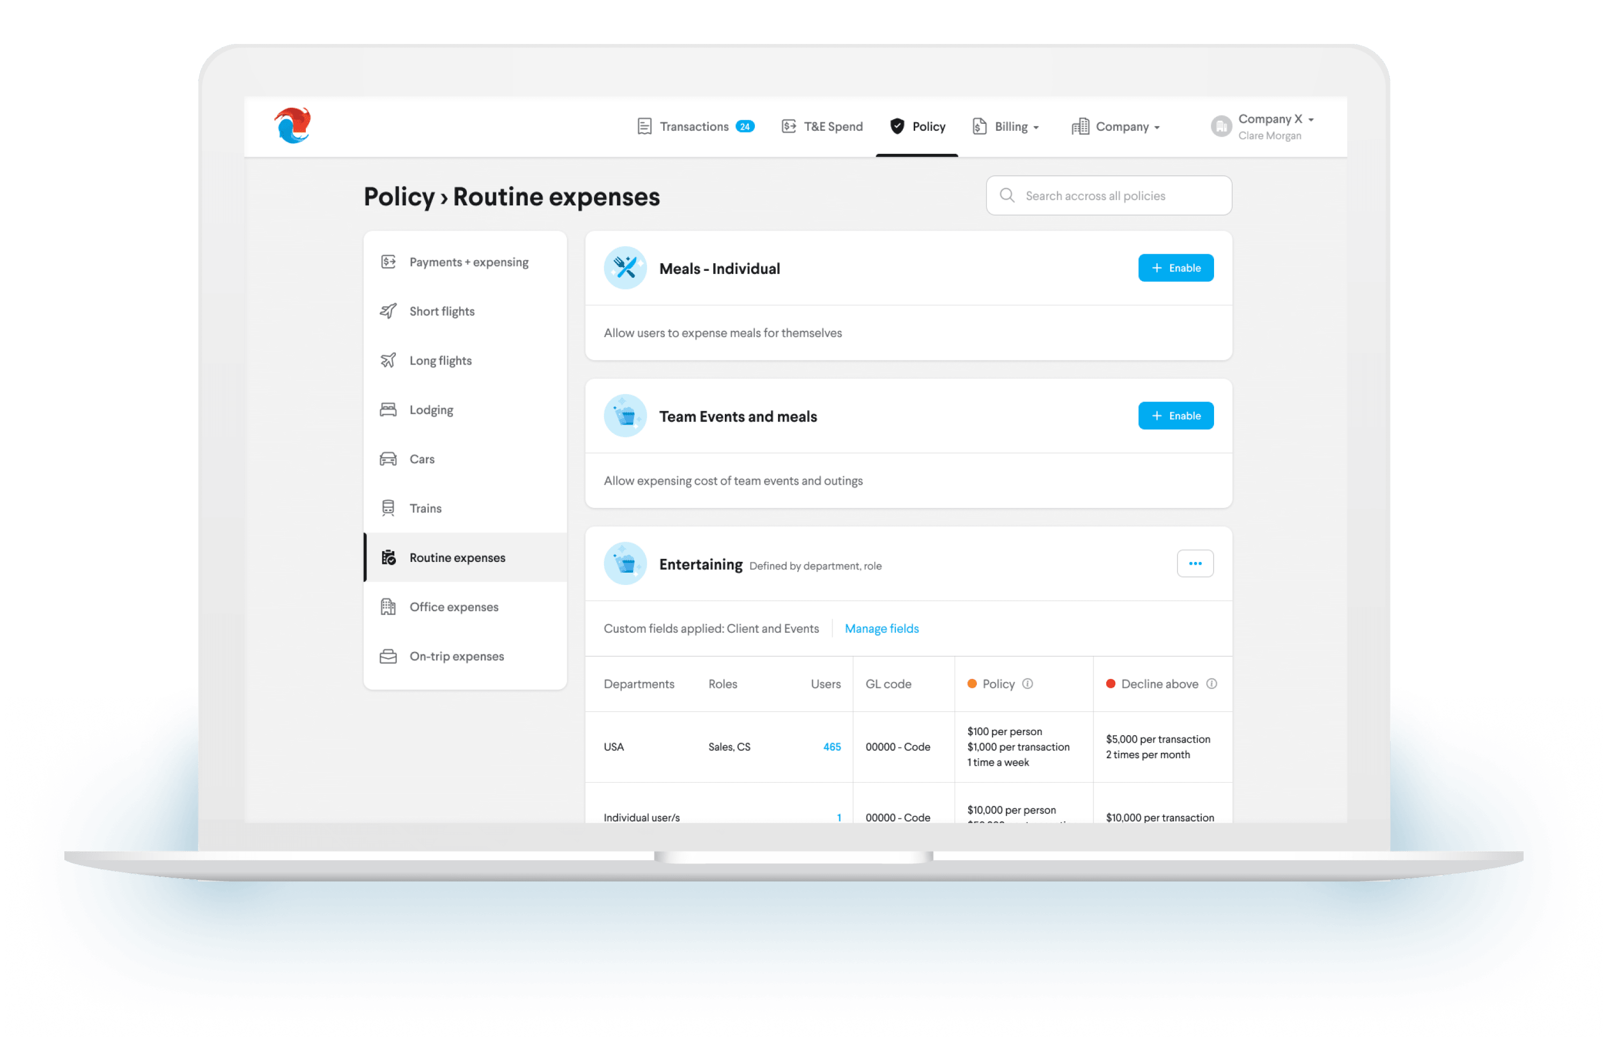Viewport: 1603px width, 1037px height.
Task: Click the Lodging bed icon
Action: [x=388, y=410]
